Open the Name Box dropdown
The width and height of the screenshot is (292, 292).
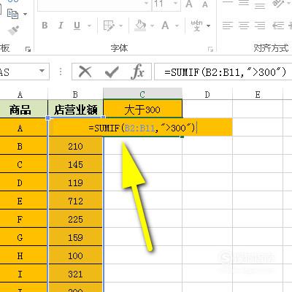coord(42,71)
